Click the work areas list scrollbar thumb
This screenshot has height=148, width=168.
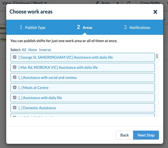[x=157, y=56]
